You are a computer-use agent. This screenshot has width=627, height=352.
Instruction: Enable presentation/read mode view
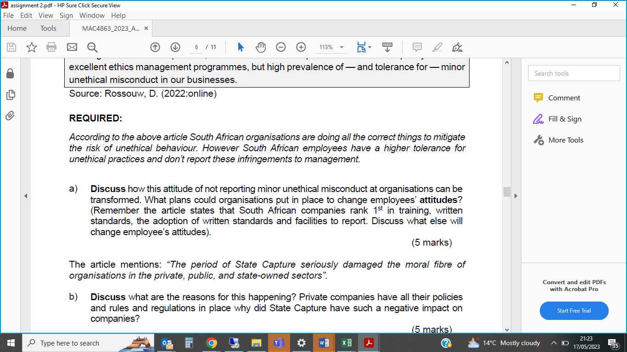387,47
